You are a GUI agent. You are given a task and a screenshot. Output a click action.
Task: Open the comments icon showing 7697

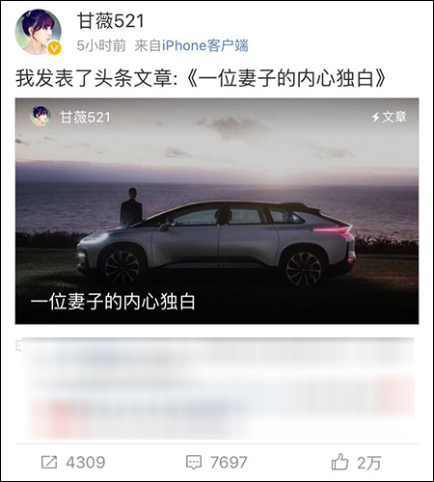(194, 463)
